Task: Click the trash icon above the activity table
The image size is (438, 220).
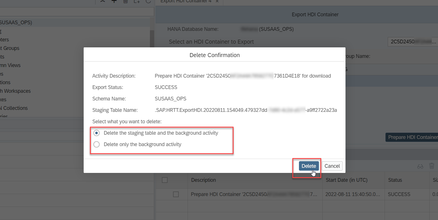Action: 432,166
